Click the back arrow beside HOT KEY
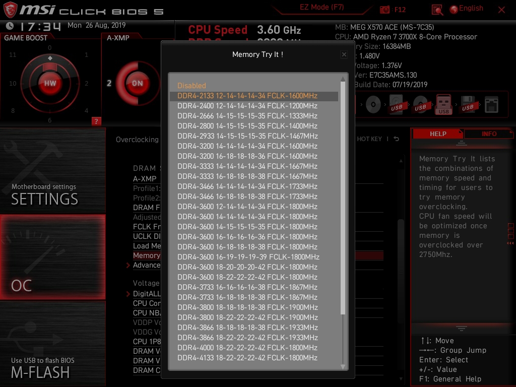The height and width of the screenshot is (387, 516). [x=396, y=139]
